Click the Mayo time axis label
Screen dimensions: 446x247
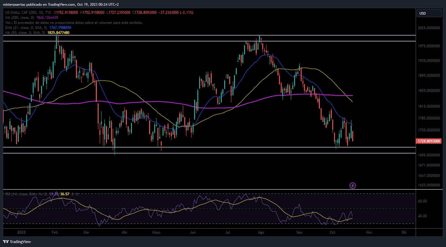pyautogui.click(x=156, y=232)
